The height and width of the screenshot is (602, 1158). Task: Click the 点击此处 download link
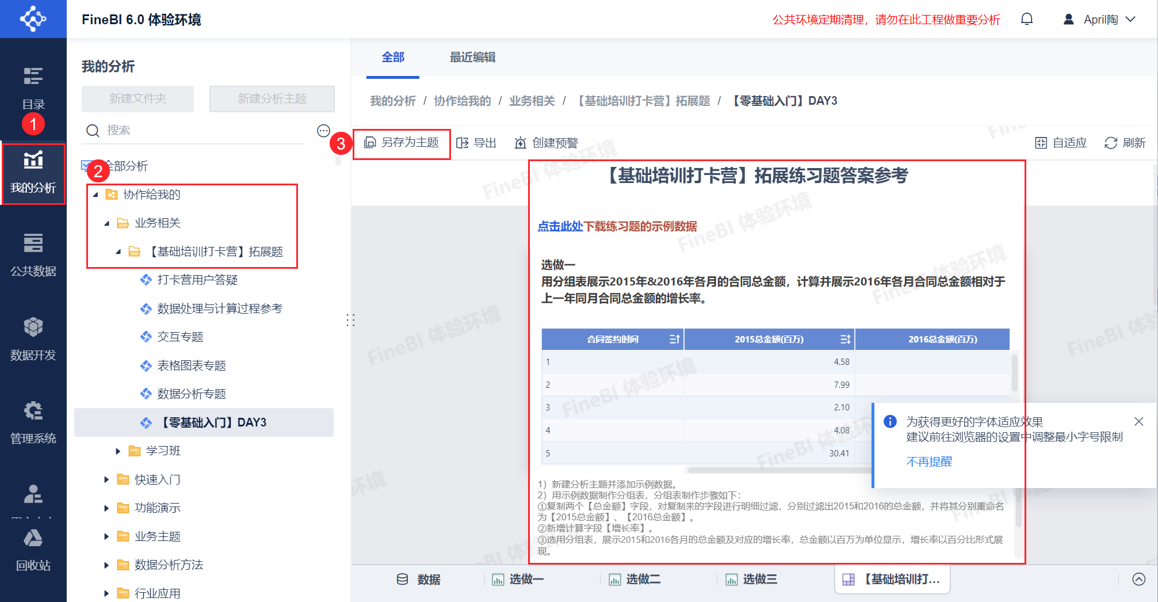[560, 227]
